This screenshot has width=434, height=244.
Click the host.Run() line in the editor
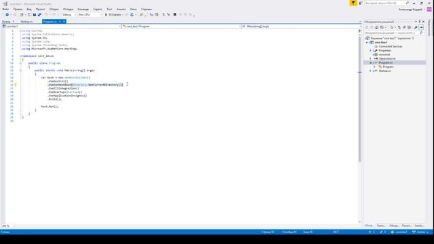point(50,106)
